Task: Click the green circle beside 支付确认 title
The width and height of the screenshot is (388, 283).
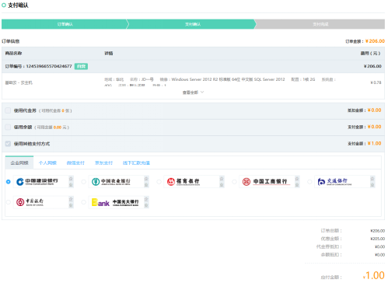Action: tap(4, 5)
